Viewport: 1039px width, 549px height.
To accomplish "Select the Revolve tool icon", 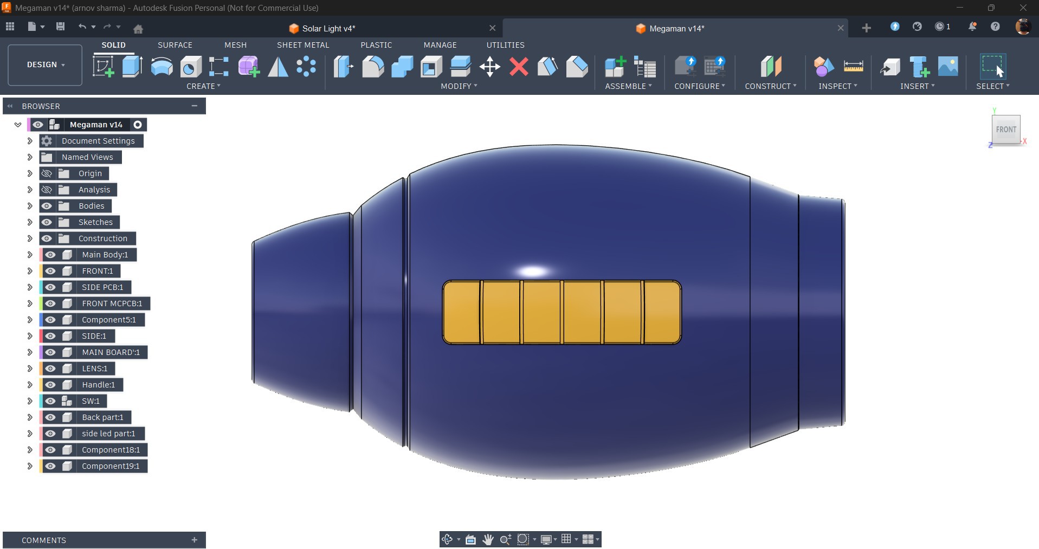I will [162, 67].
